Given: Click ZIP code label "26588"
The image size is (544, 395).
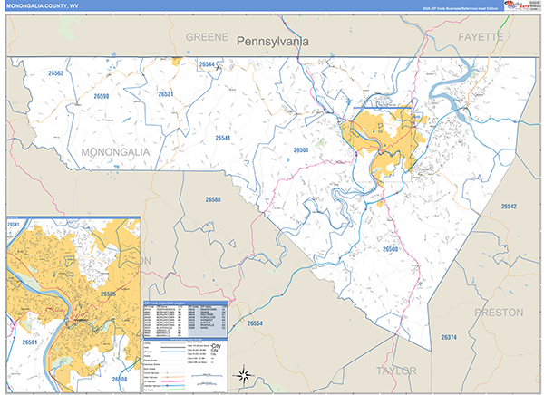Looking at the screenshot, I should click(213, 199).
